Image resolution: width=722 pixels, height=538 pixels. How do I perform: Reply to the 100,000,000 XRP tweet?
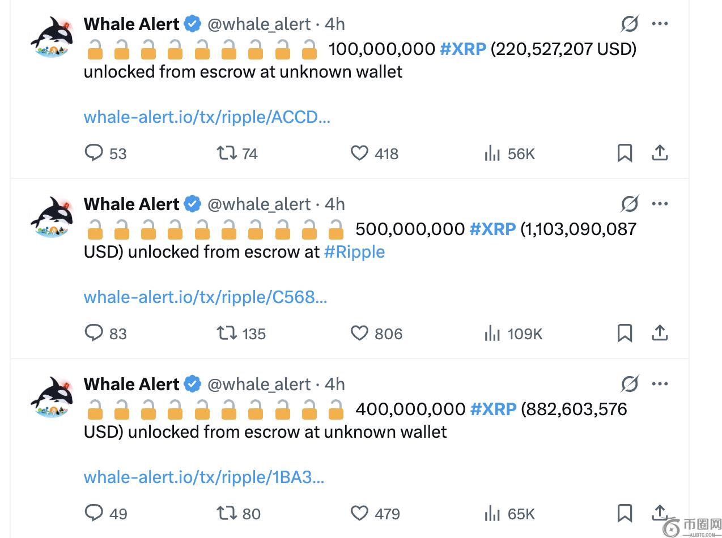coord(94,153)
